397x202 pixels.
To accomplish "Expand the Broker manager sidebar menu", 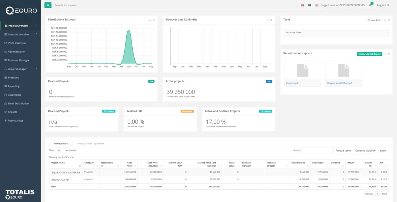I will 17,69.
